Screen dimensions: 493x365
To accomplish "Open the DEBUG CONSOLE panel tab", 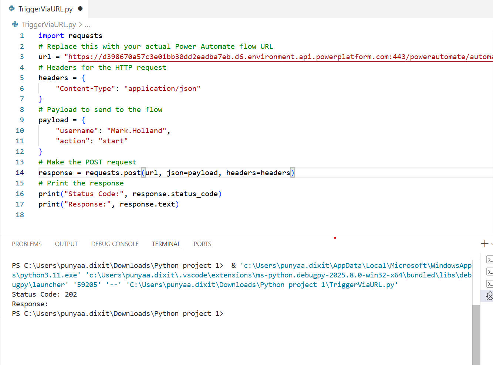I will 115,244.
